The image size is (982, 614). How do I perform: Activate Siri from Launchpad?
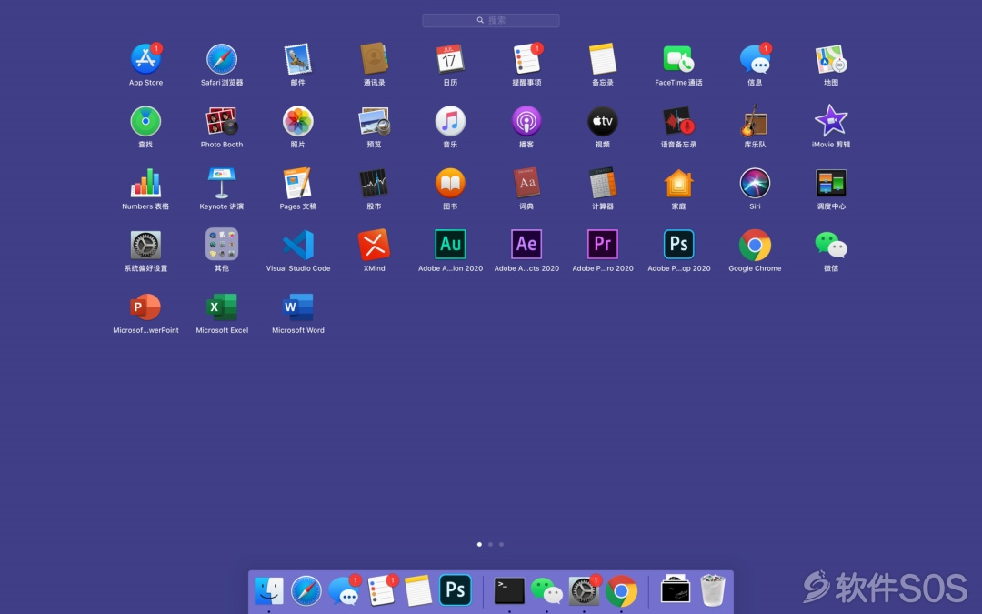coord(755,183)
